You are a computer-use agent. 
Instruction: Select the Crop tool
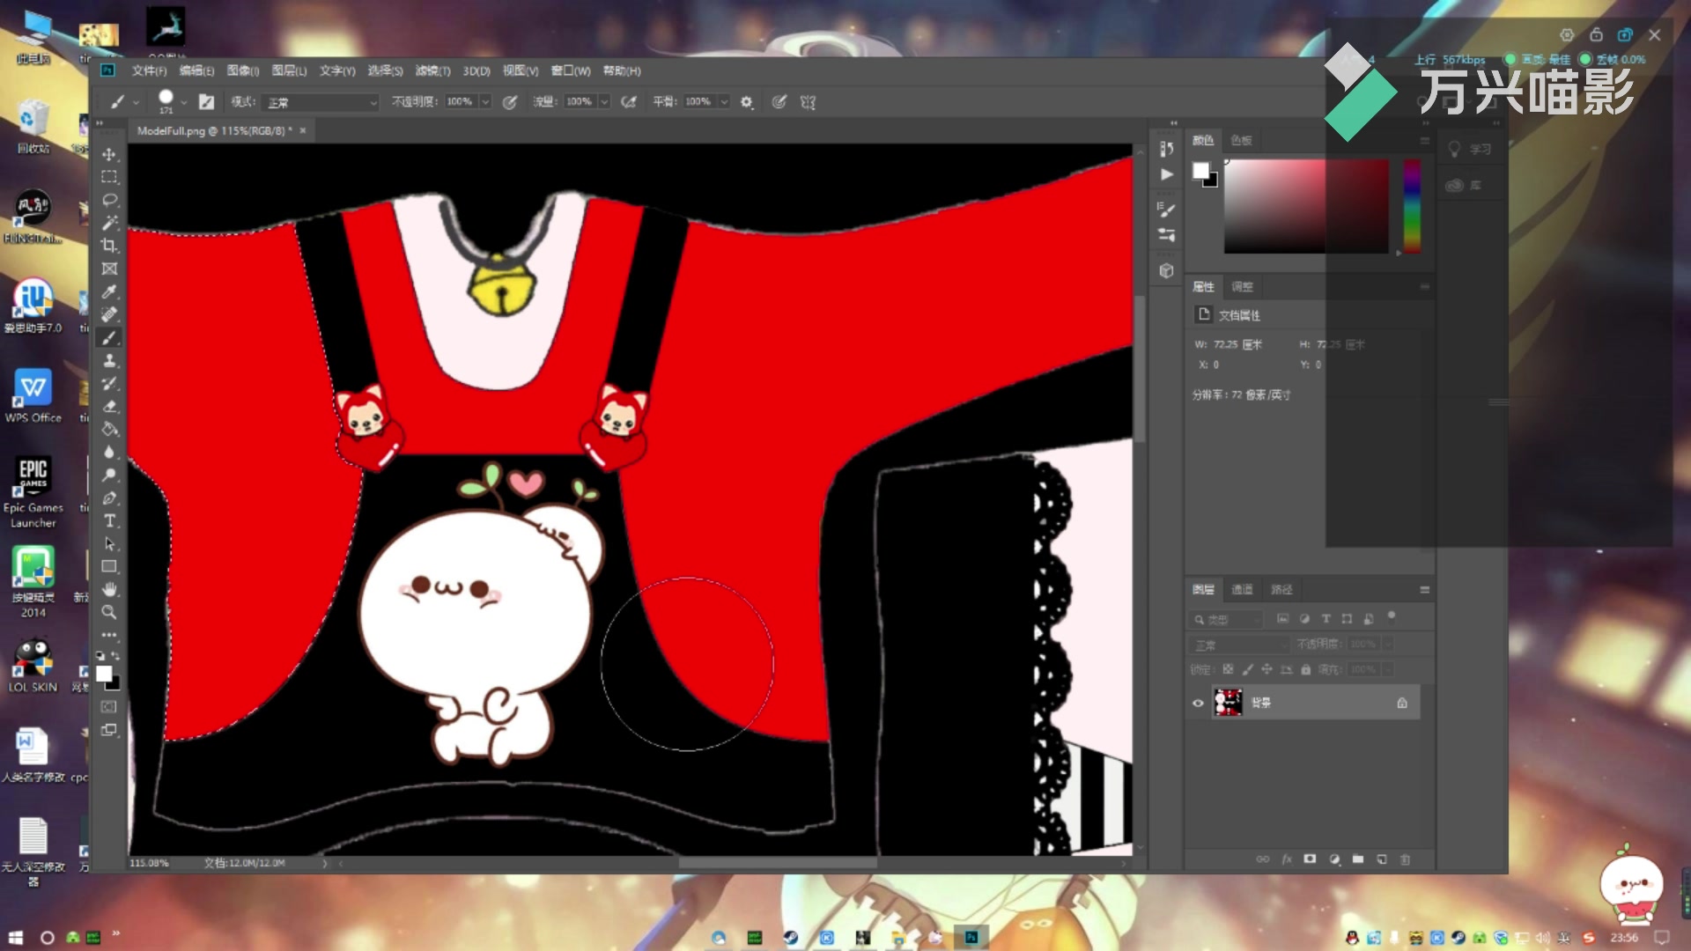109,246
